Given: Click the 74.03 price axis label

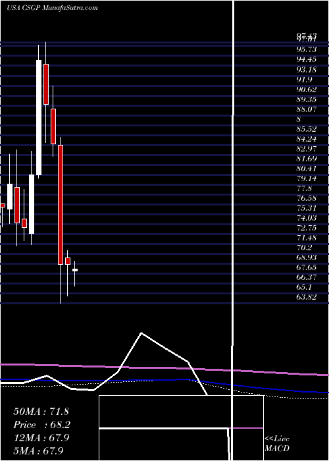Looking at the screenshot, I should [x=307, y=219].
